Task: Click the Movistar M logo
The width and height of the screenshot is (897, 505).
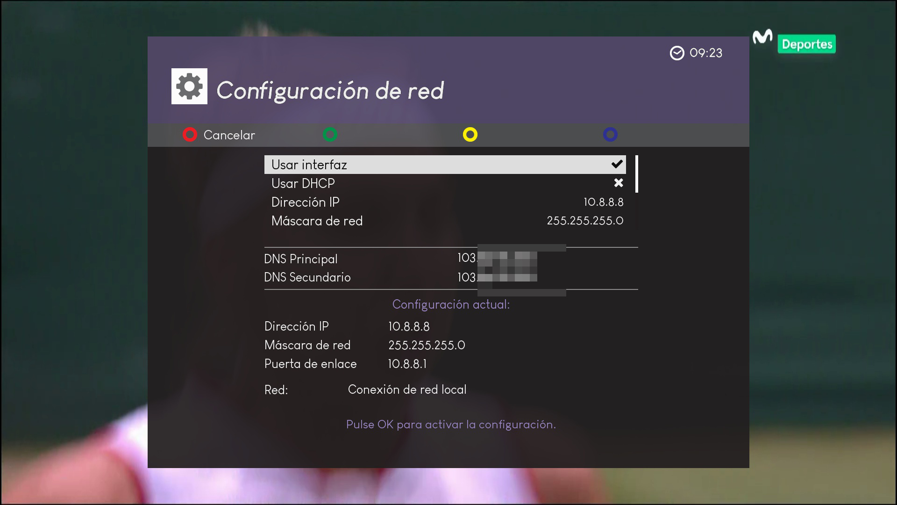Action: point(762,37)
